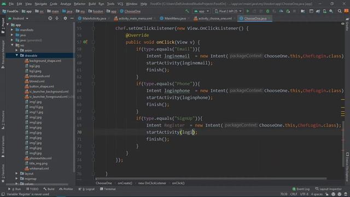The image size is (350, 197).
Task: Open the Favorites side tab
Action: pyautogui.click(x=3, y=173)
